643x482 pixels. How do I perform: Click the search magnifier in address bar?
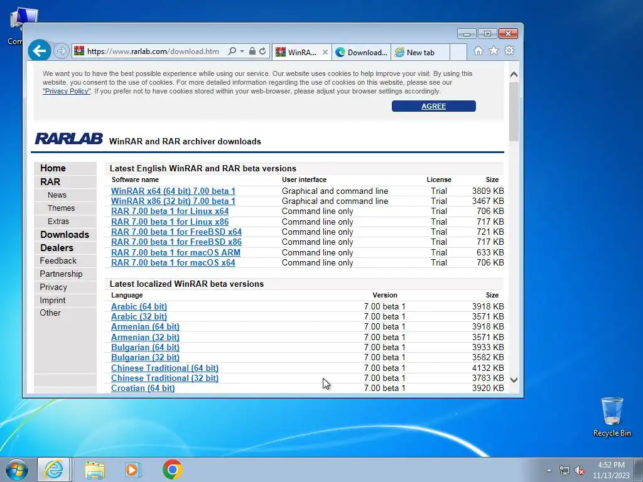click(x=232, y=51)
